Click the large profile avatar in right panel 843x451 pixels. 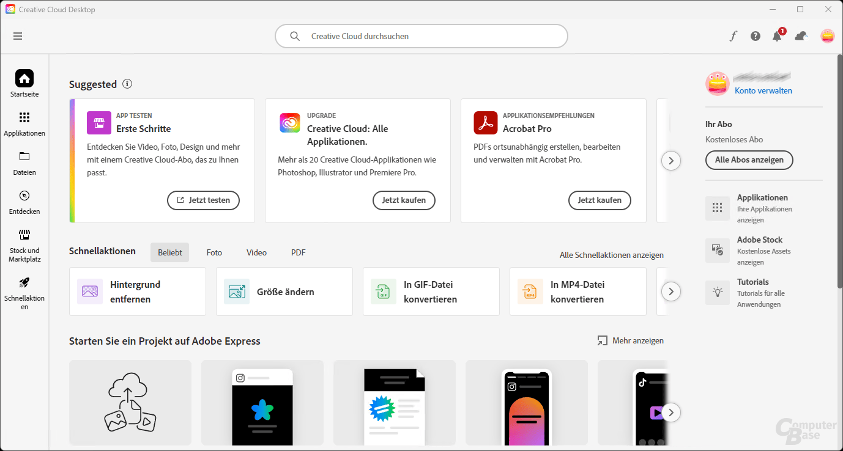pos(718,84)
